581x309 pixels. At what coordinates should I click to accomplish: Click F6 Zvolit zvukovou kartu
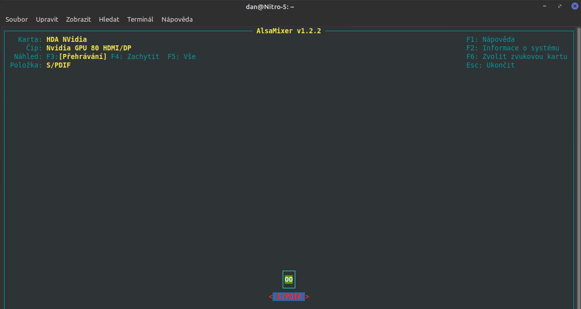point(516,56)
